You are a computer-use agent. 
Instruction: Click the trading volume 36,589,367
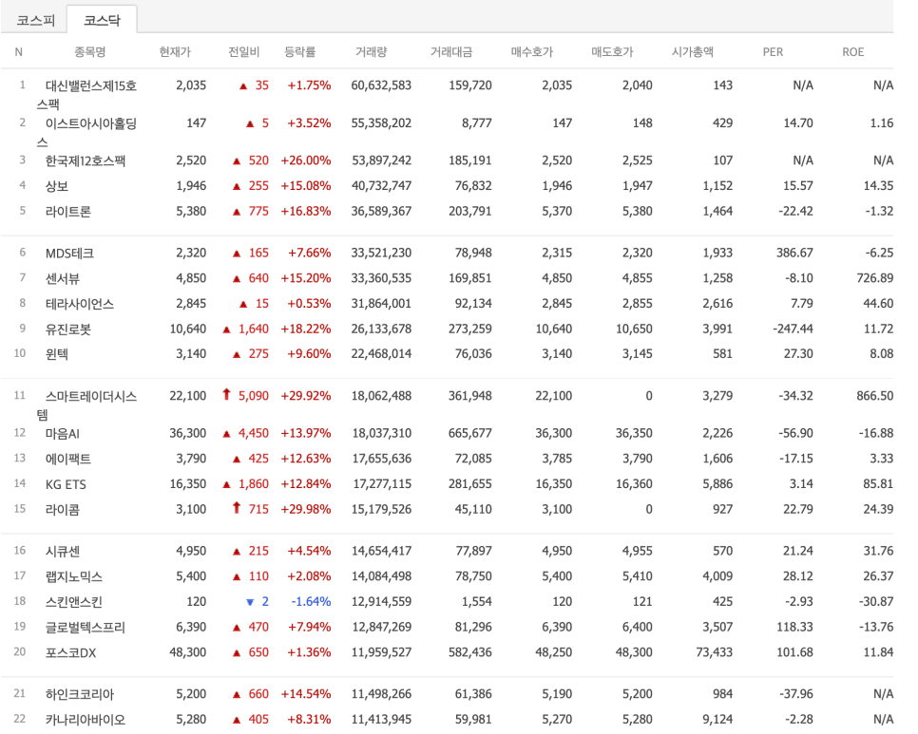381,211
